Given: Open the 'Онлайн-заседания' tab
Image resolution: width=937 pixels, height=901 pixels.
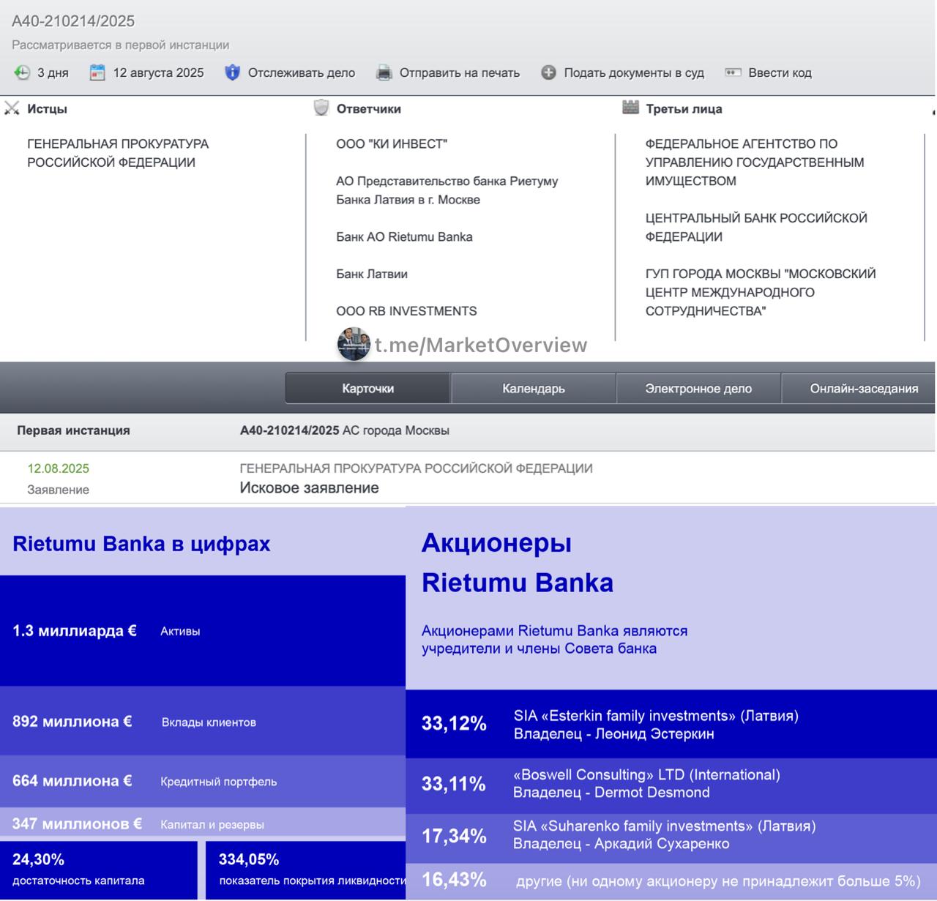Looking at the screenshot, I should tap(859, 389).
